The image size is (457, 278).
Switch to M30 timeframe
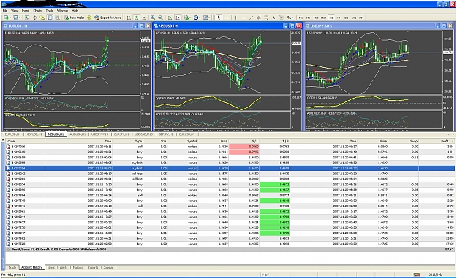pos(323,18)
